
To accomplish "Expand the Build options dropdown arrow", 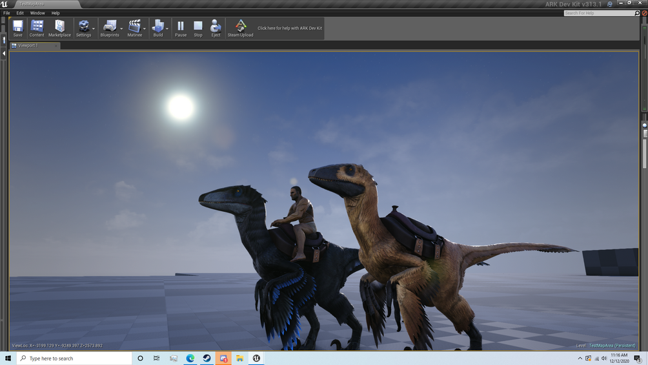I will point(167,28).
